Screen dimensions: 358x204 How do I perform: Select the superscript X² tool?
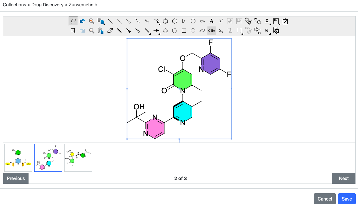pyautogui.click(x=221, y=21)
